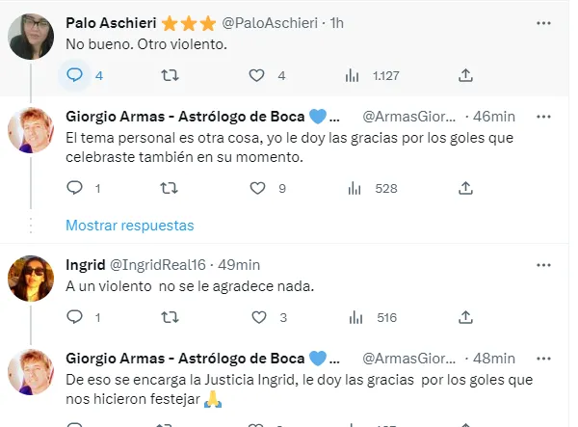Open more options on Ingrid's tweet
Image resolution: width=578 pixels, height=427 pixels.
pyautogui.click(x=546, y=265)
